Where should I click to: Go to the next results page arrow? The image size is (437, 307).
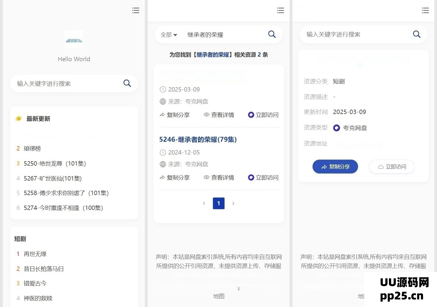233,204
